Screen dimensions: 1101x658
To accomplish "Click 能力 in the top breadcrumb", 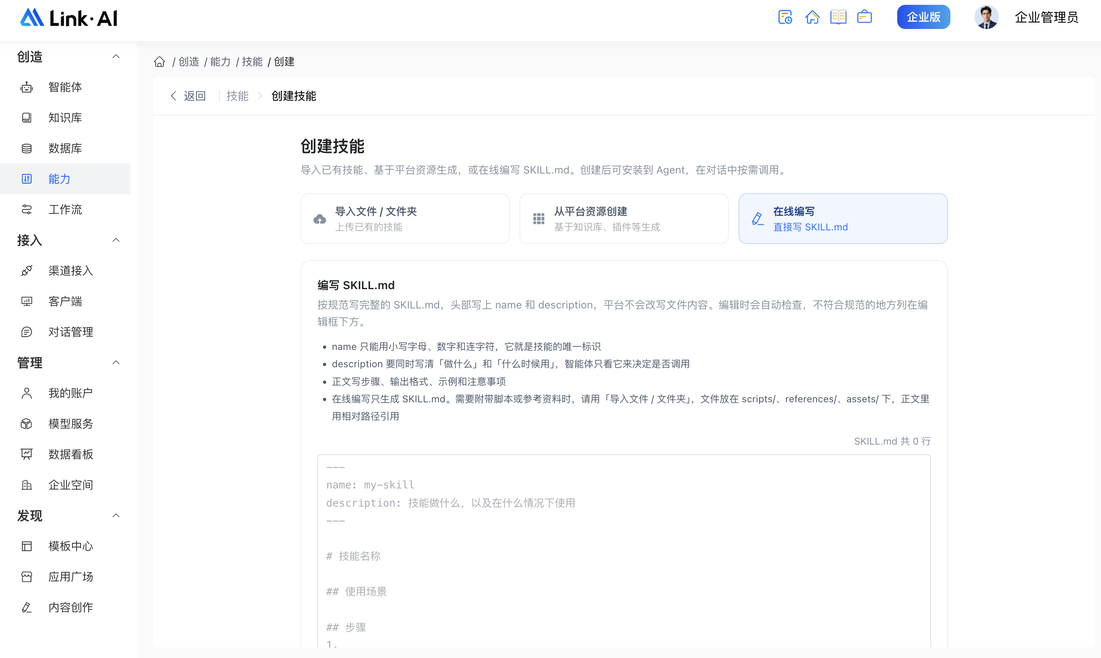I will pos(220,62).
